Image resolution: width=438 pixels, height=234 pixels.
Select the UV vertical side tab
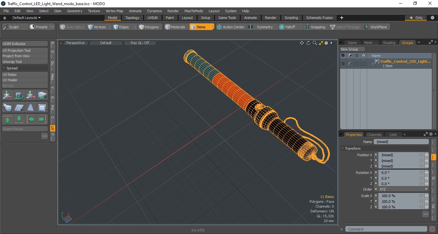pyautogui.click(x=52, y=128)
